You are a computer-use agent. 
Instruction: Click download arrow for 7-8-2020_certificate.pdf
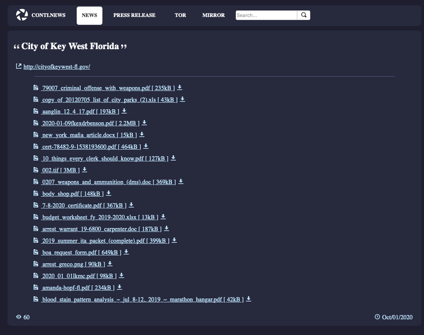coord(131,204)
